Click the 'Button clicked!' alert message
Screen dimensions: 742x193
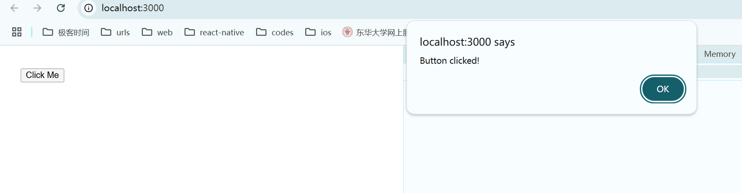tap(450, 61)
